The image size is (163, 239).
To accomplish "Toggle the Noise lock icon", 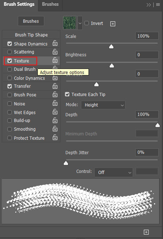I will (55, 103).
